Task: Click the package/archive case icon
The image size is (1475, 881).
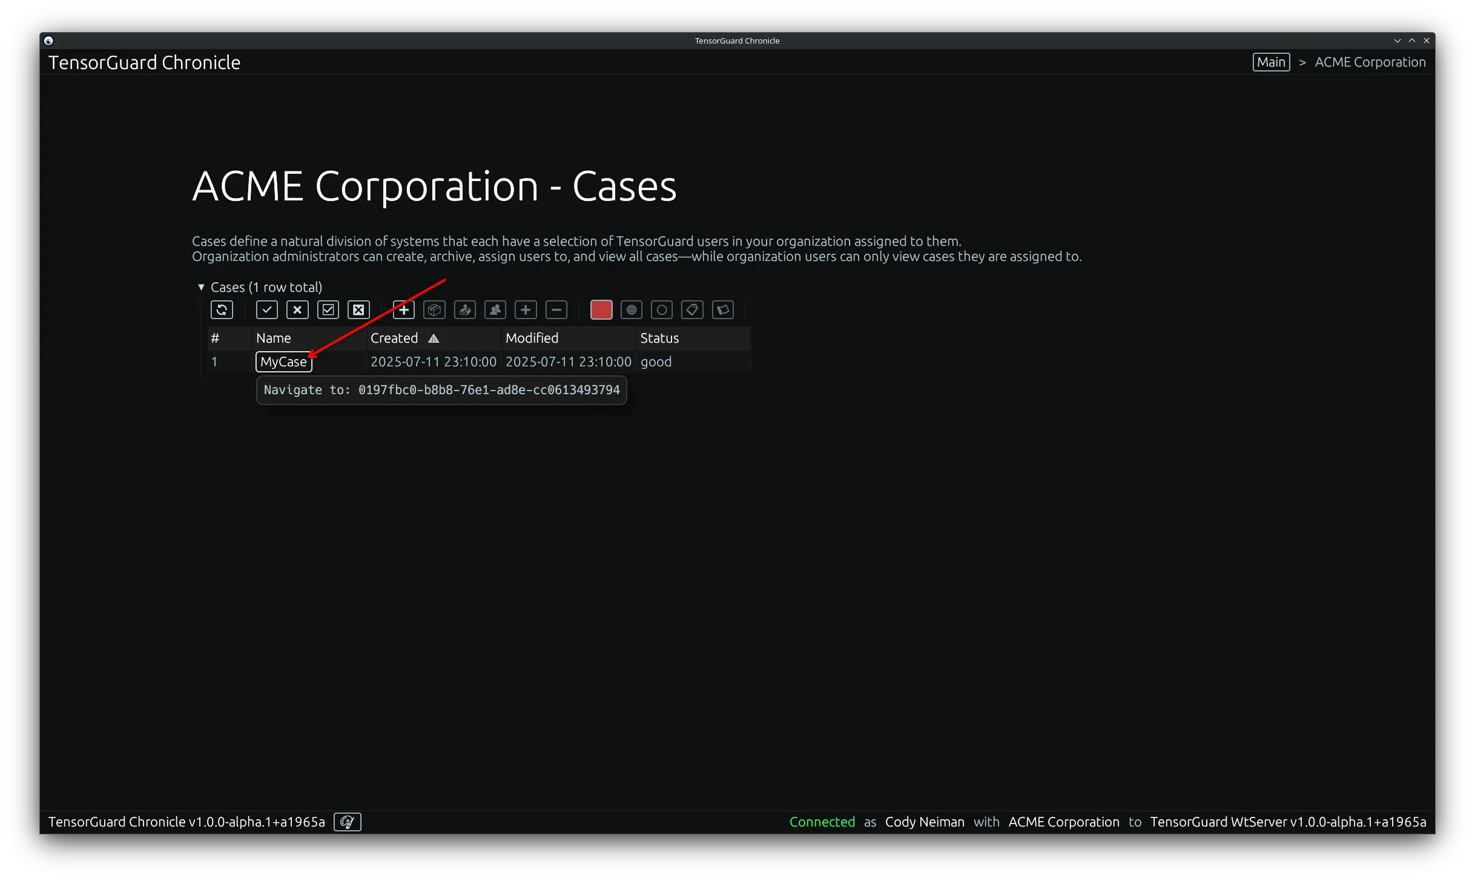Action: [x=434, y=309]
